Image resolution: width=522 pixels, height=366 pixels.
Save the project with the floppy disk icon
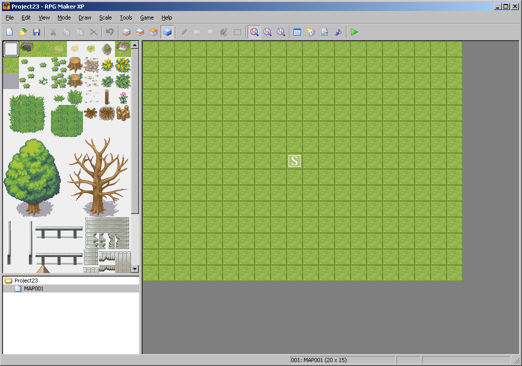pos(36,32)
